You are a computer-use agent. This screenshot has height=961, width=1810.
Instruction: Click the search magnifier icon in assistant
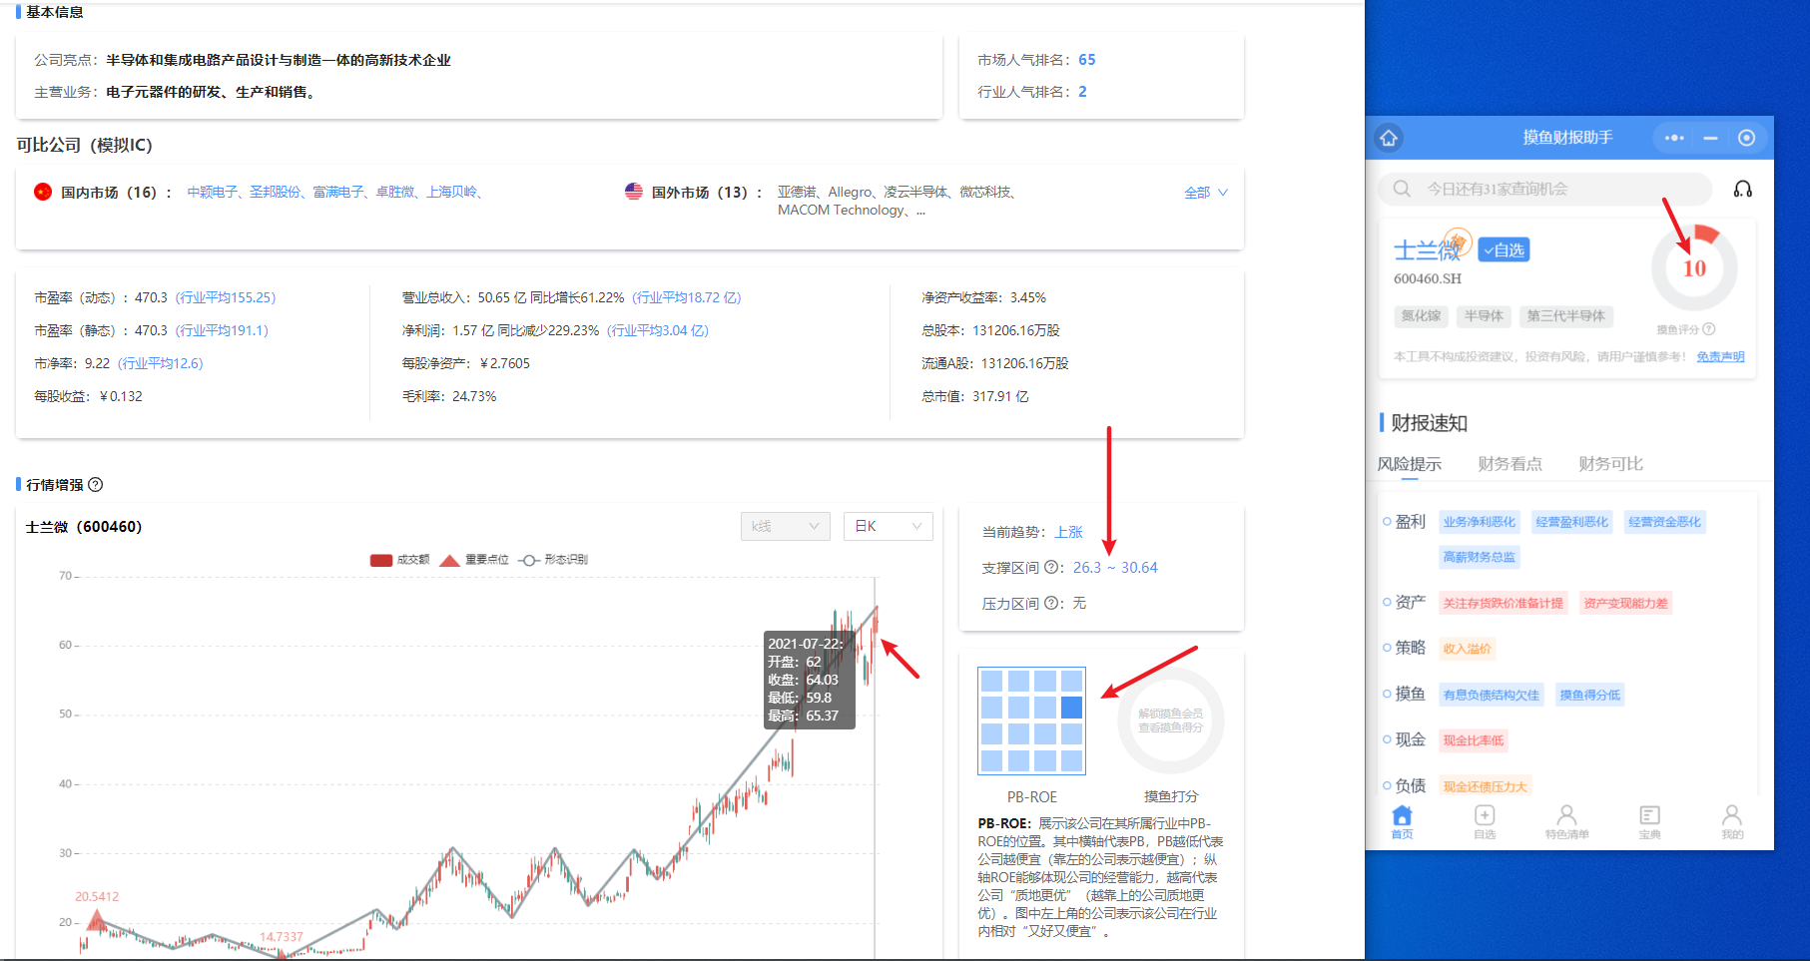click(1402, 189)
